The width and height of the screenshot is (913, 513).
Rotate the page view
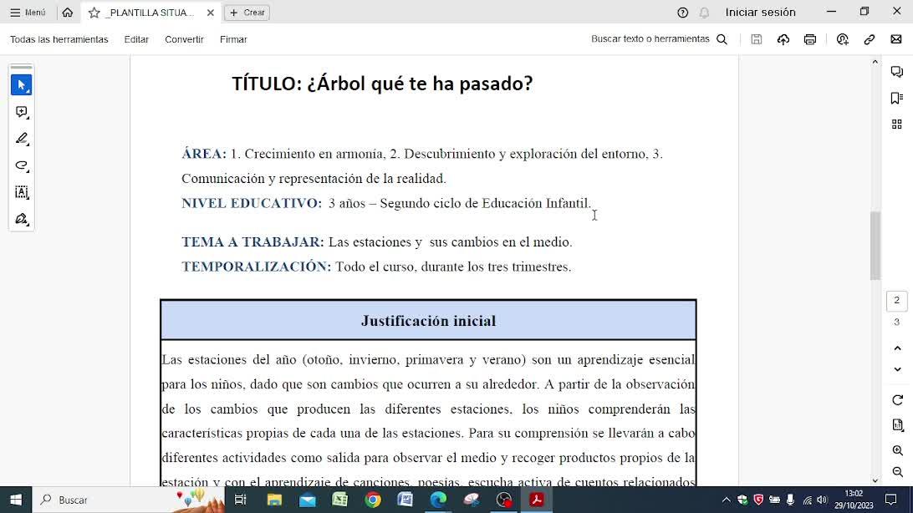[897, 400]
